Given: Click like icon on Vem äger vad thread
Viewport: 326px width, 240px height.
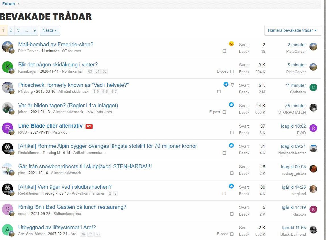Looking at the screenshot, I should tap(231, 186).
